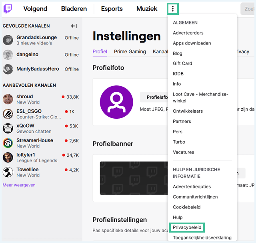Click Meer weergeven link in sidebar
This screenshot has height=243, width=256.
[x=19, y=185]
